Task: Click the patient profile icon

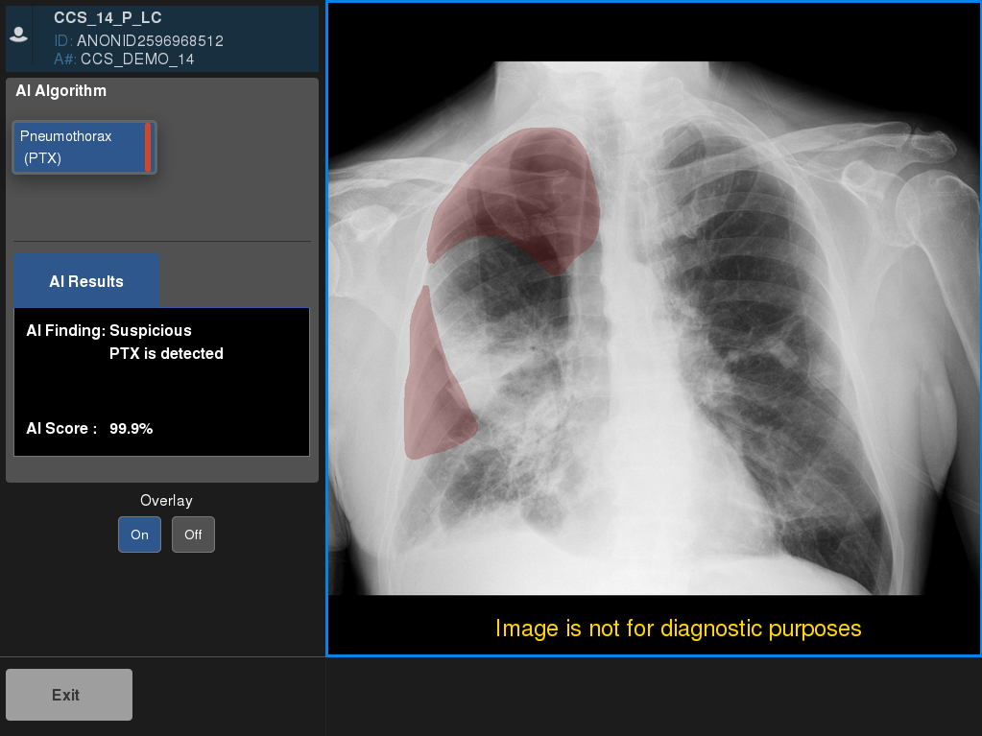Action: pos(18,35)
